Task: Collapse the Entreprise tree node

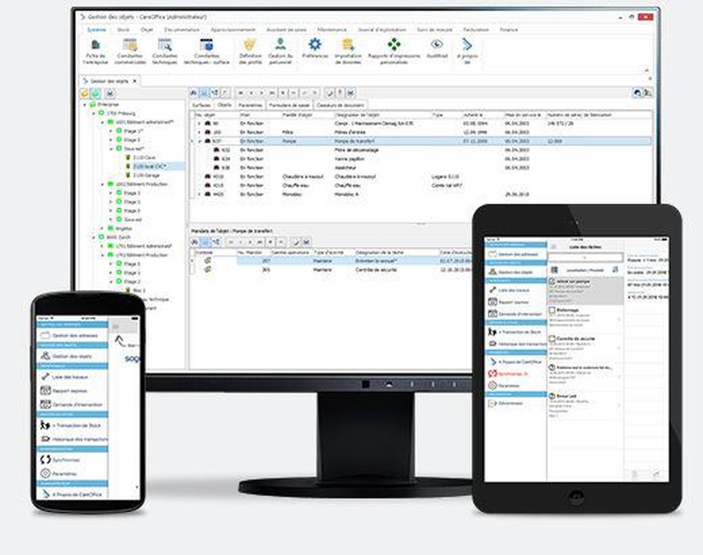Action: coord(85,105)
